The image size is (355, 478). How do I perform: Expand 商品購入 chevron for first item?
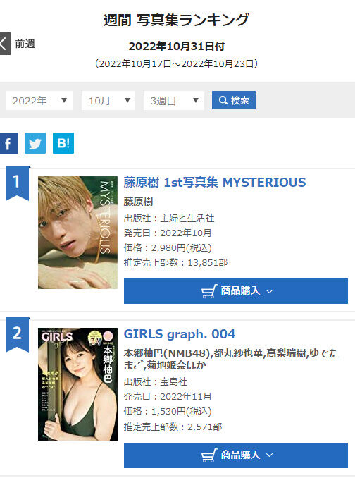click(x=270, y=291)
